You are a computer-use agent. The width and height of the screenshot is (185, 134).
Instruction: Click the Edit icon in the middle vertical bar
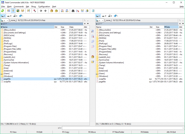pyautogui.click(x=92, y=36)
